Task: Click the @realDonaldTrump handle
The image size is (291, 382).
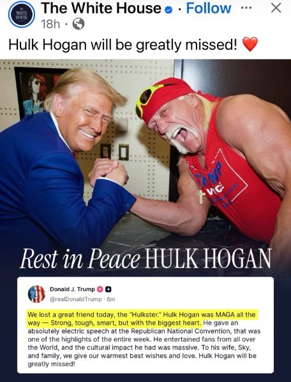Action: [x=76, y=299]
